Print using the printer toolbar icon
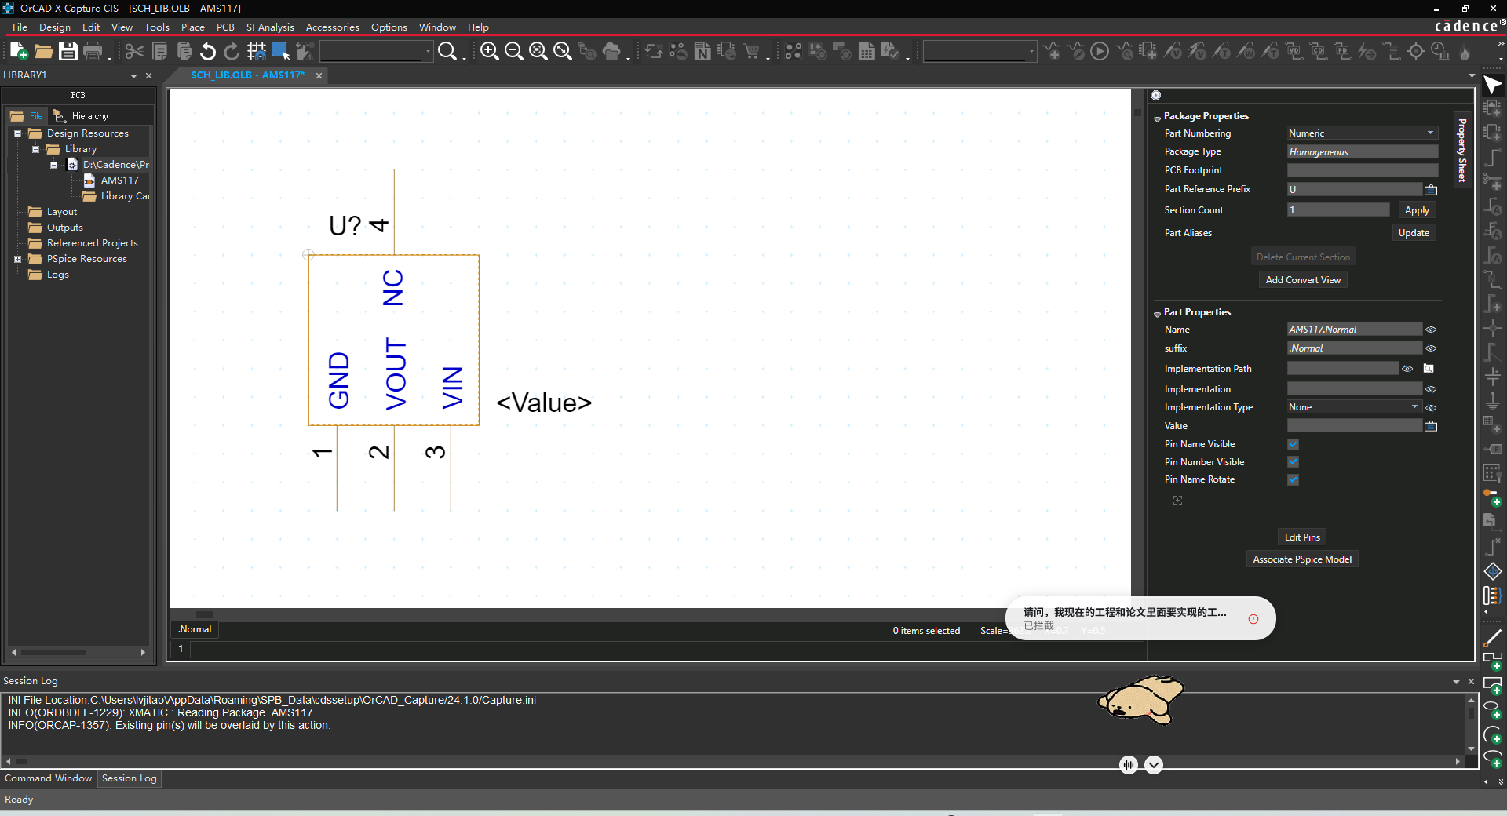The width and height of the screenshot is (1507, 816). pyautogui.click(x=93, y=52)
